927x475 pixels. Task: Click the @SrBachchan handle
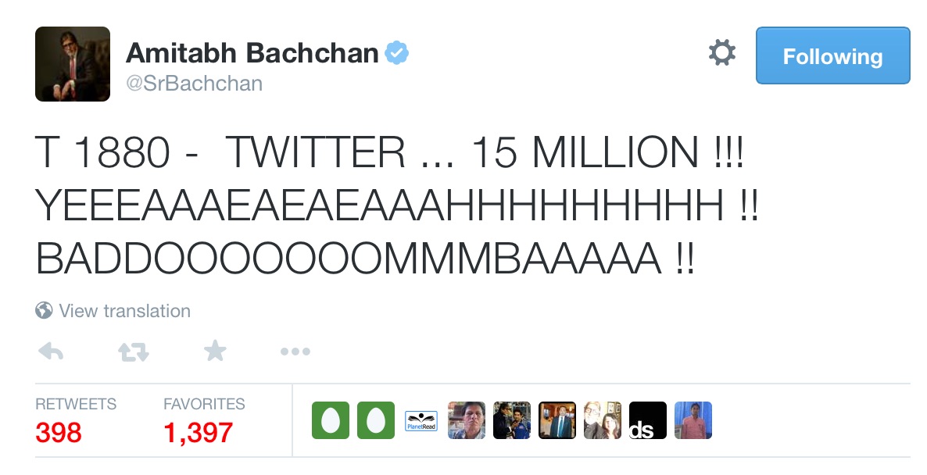(194, 84)
